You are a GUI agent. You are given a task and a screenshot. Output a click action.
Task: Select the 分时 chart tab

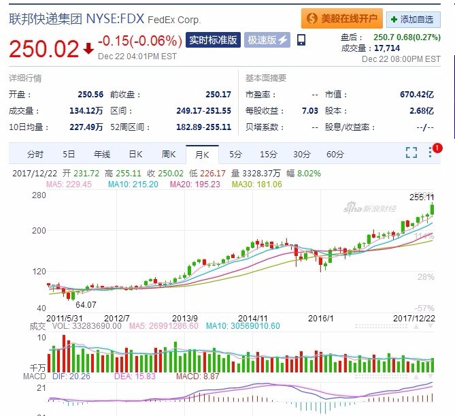point(35,154)
